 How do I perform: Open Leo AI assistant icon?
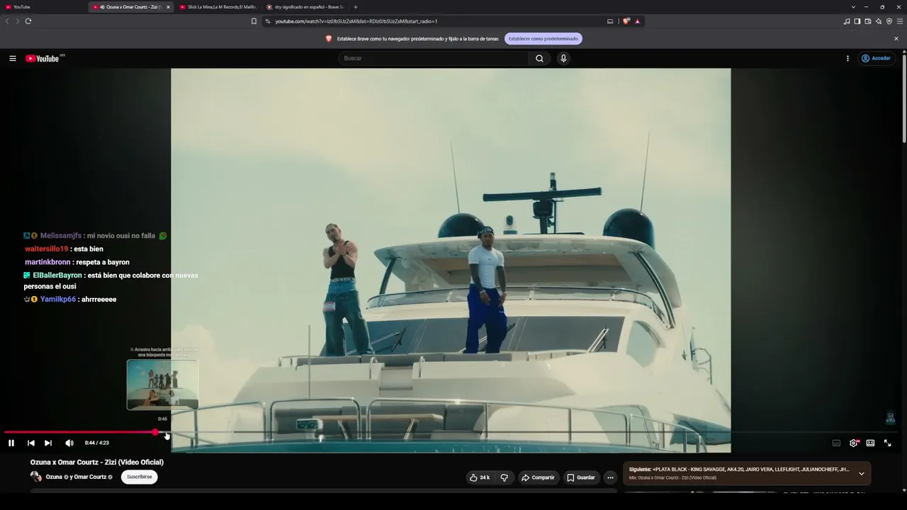(x=879, y=21)
